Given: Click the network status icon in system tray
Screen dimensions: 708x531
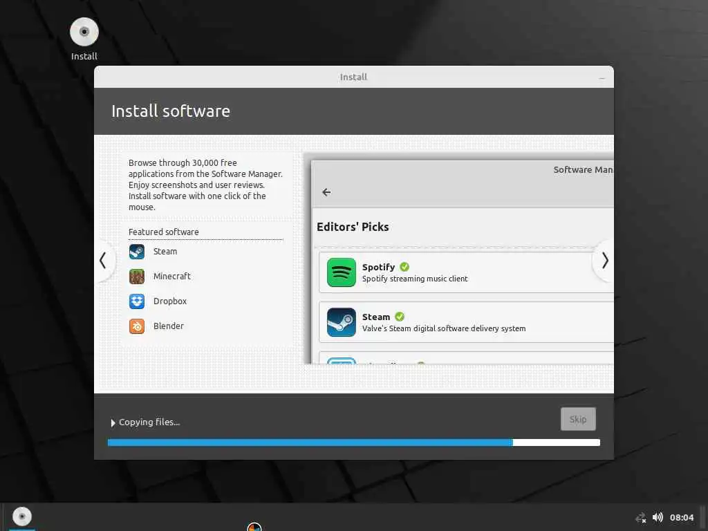Looking at the screenshot, I should click(641, 517).
